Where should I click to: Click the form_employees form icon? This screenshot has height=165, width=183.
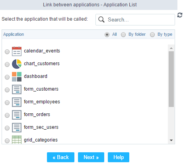[17, 102]
